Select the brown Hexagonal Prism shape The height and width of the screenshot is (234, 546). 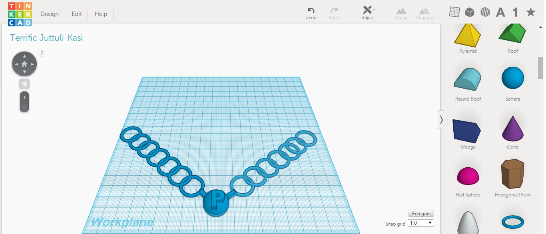(x=513, y=174)
